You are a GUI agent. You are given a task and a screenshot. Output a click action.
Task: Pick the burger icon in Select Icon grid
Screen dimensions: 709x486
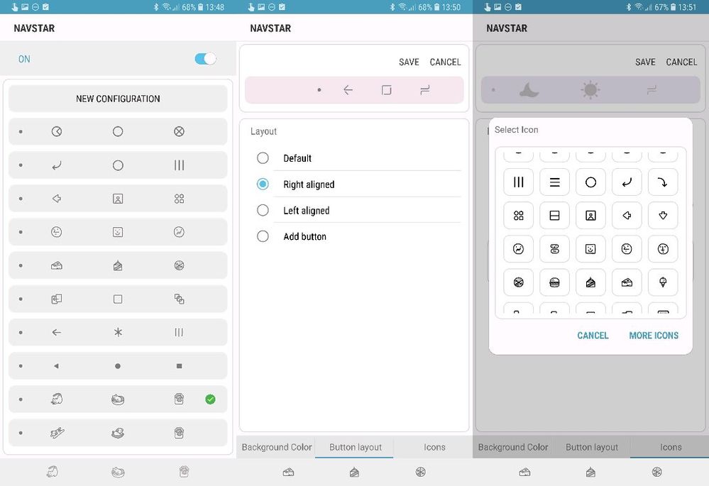coord(554,282)
